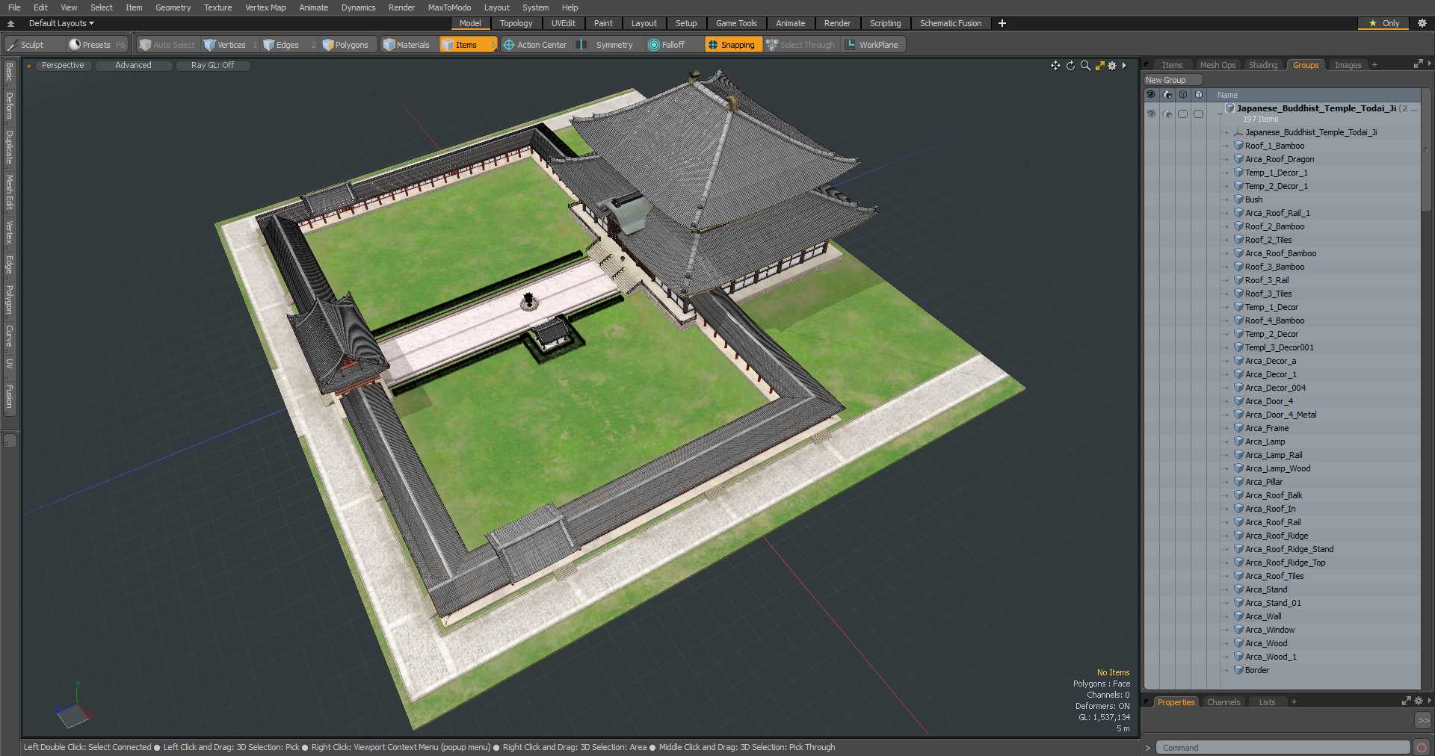Open the Channels tab
This screenshot has width=1435, height=756.
click(1223, 702)
